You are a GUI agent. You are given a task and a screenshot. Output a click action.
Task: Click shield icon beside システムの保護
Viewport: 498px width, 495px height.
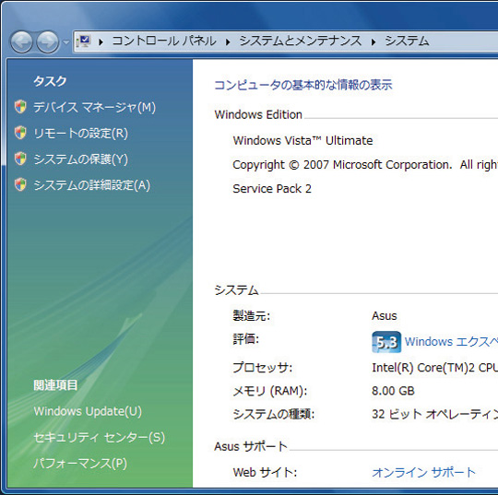[x=20, y=159]
